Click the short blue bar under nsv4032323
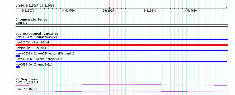This screenshot has height=95, width=235. (18, 56)
